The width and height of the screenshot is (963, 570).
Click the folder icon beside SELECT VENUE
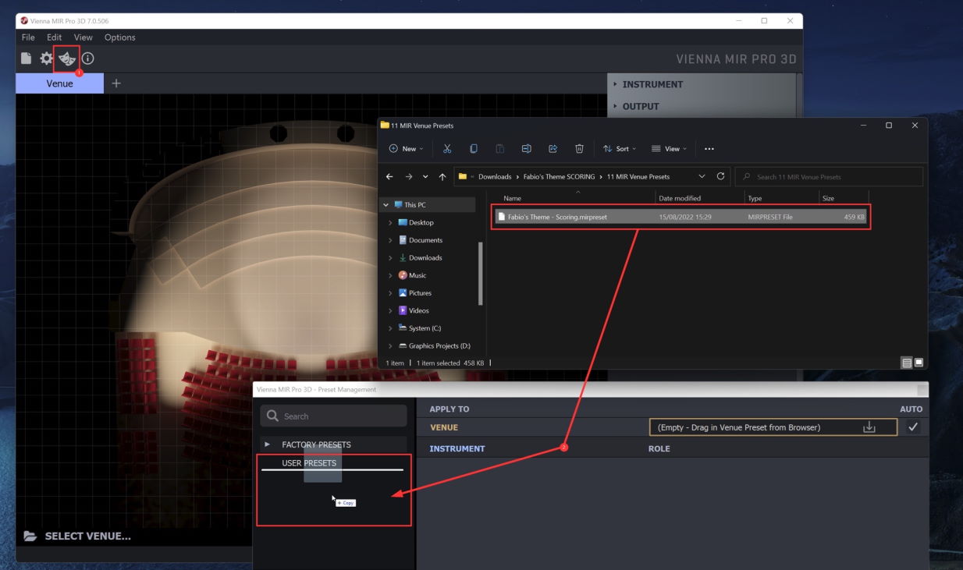tap(30, 536)
